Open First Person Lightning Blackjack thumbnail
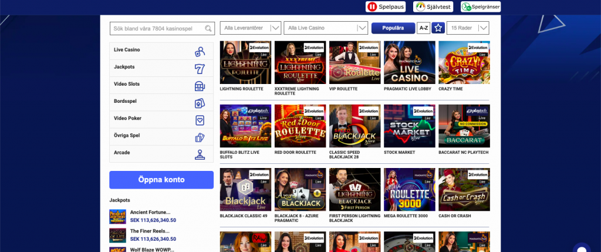The height and width of the screenshot is (252, 601). tap(355, 190)
